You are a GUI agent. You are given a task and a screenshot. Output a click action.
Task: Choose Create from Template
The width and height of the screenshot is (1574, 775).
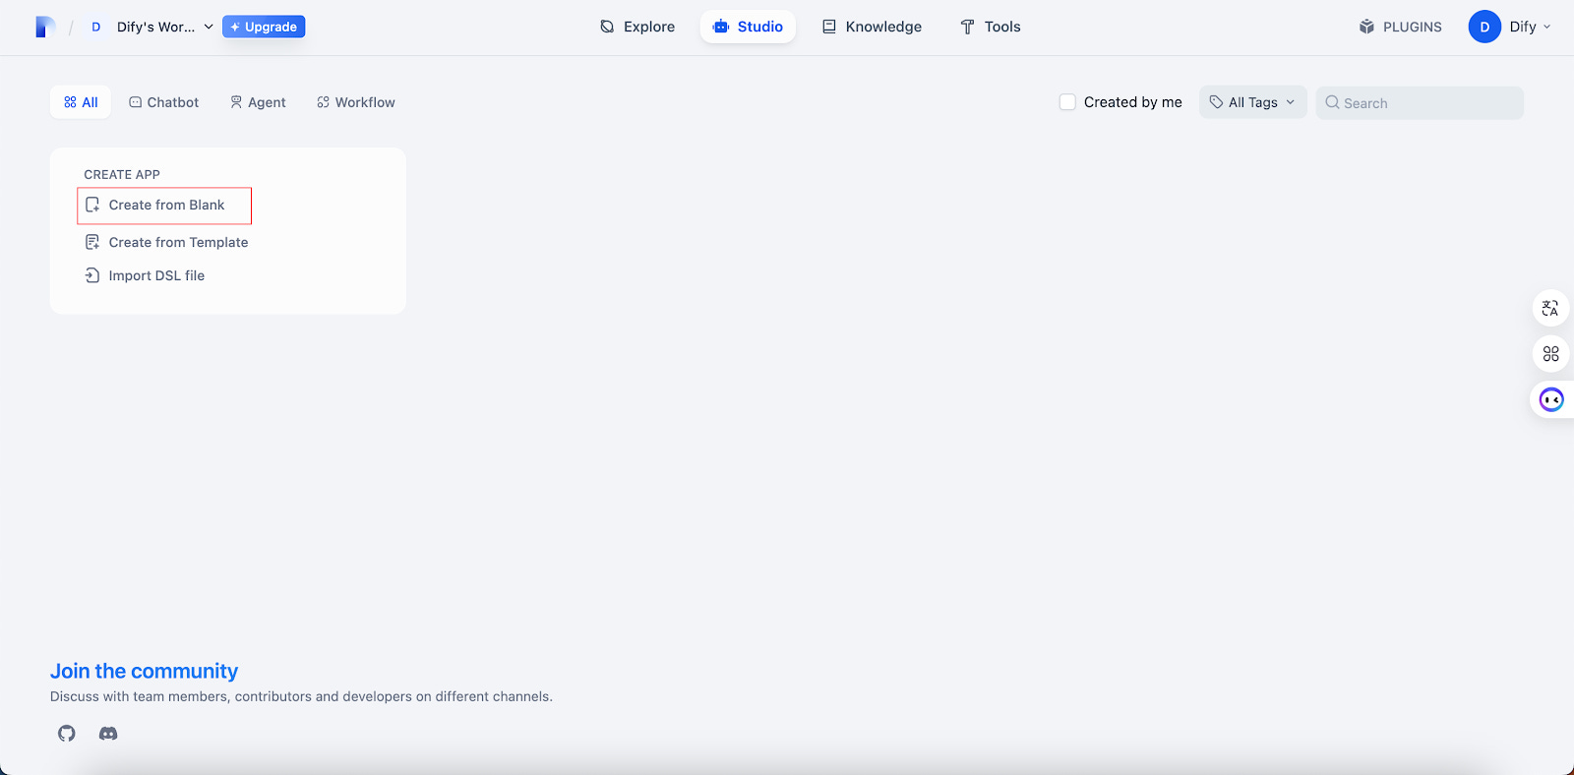[x=166, y=242]
